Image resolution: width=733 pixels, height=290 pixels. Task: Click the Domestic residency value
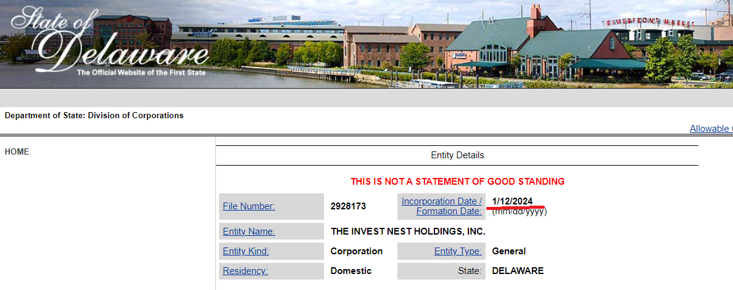350,271
